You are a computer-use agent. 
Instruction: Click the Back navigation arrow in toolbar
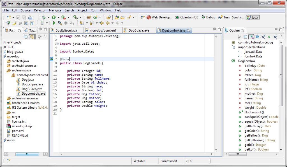point(107,23)
